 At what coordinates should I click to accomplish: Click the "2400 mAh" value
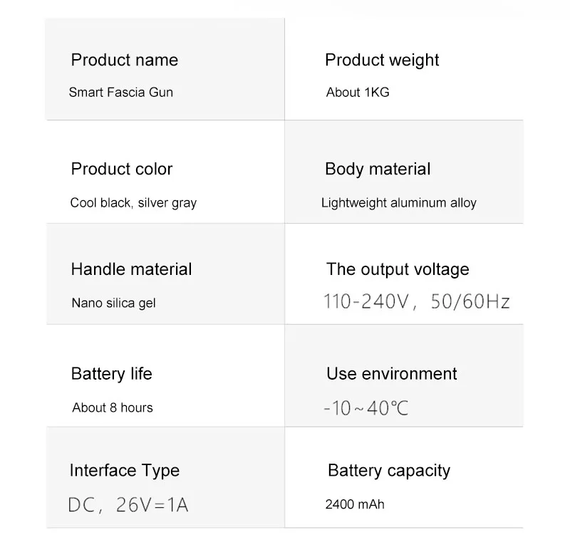[355, 504]
